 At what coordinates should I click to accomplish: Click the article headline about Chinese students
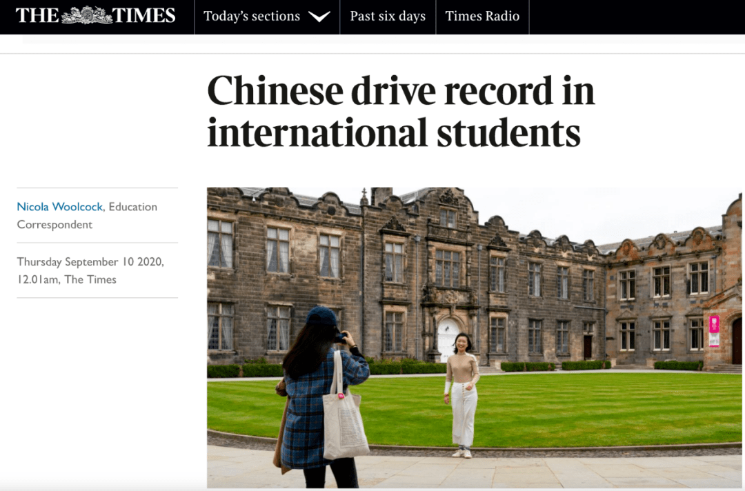401,112
